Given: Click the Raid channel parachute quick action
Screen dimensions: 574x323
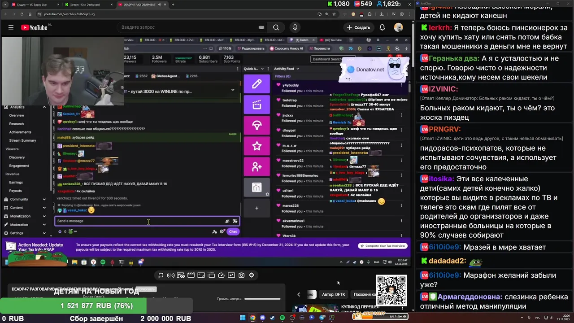Looking at the screenshot, I should point(257,126).
